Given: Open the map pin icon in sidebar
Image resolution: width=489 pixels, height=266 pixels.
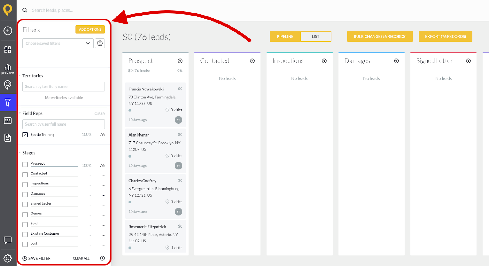Looking at the screenshot, I should click(8, 85).
